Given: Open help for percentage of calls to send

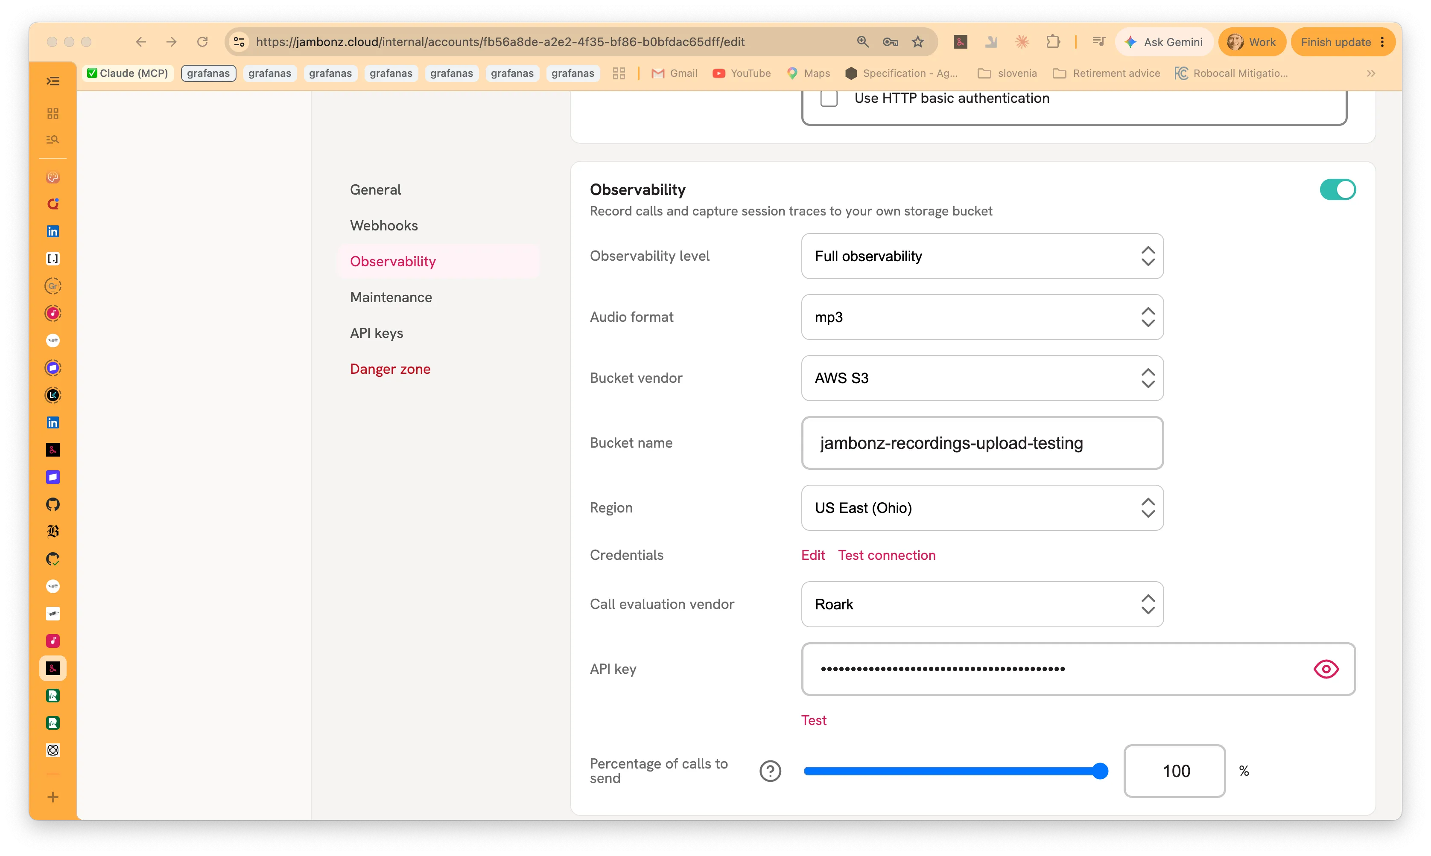Looking at the screenshot, I should tap(770, 771).
